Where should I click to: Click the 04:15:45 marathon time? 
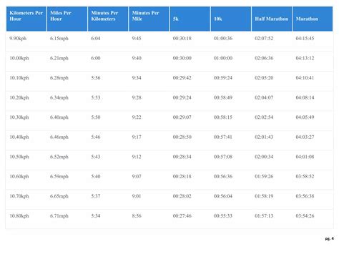click(x=305, y=39)
